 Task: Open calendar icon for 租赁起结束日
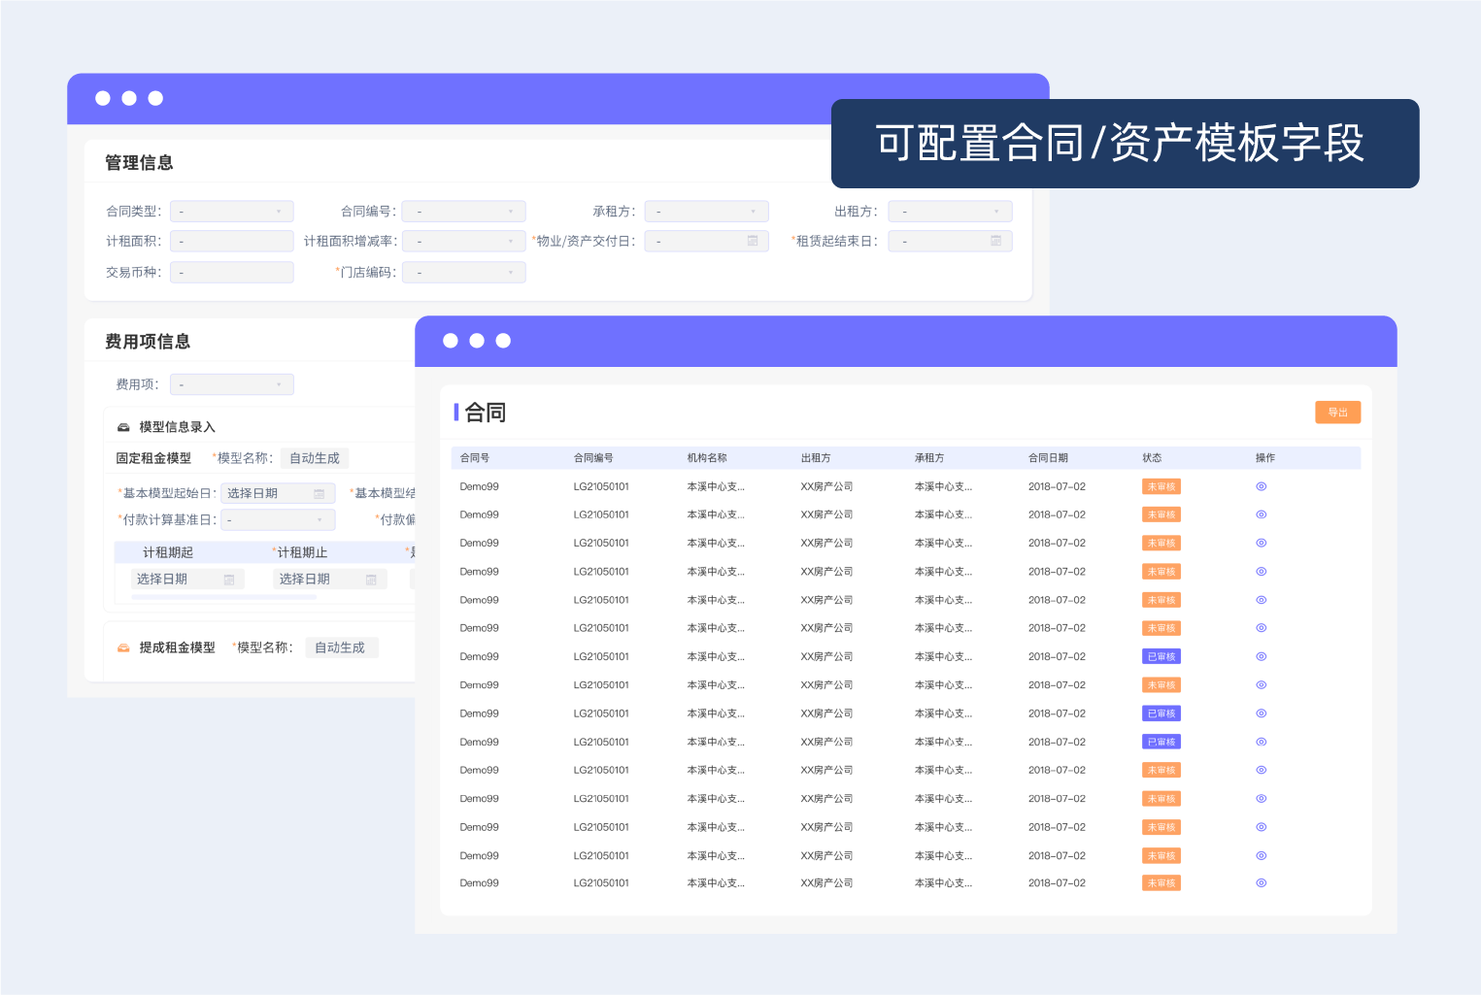tap(995, 241)
